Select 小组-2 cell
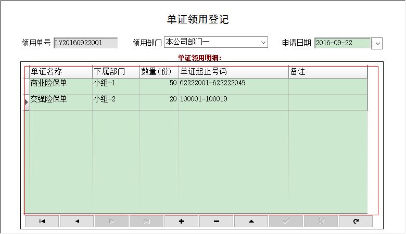This screenshot has width=406, height=234. coord(116,102)
